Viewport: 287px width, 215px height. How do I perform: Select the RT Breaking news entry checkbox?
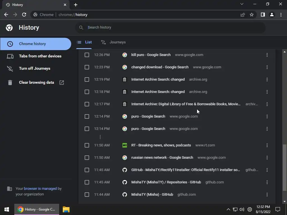[x=87, y=145]
